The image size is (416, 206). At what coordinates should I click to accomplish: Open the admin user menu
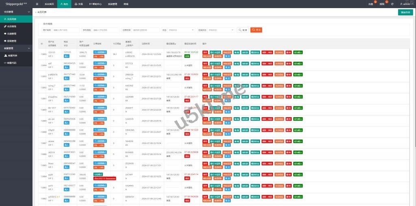[405, 4]
